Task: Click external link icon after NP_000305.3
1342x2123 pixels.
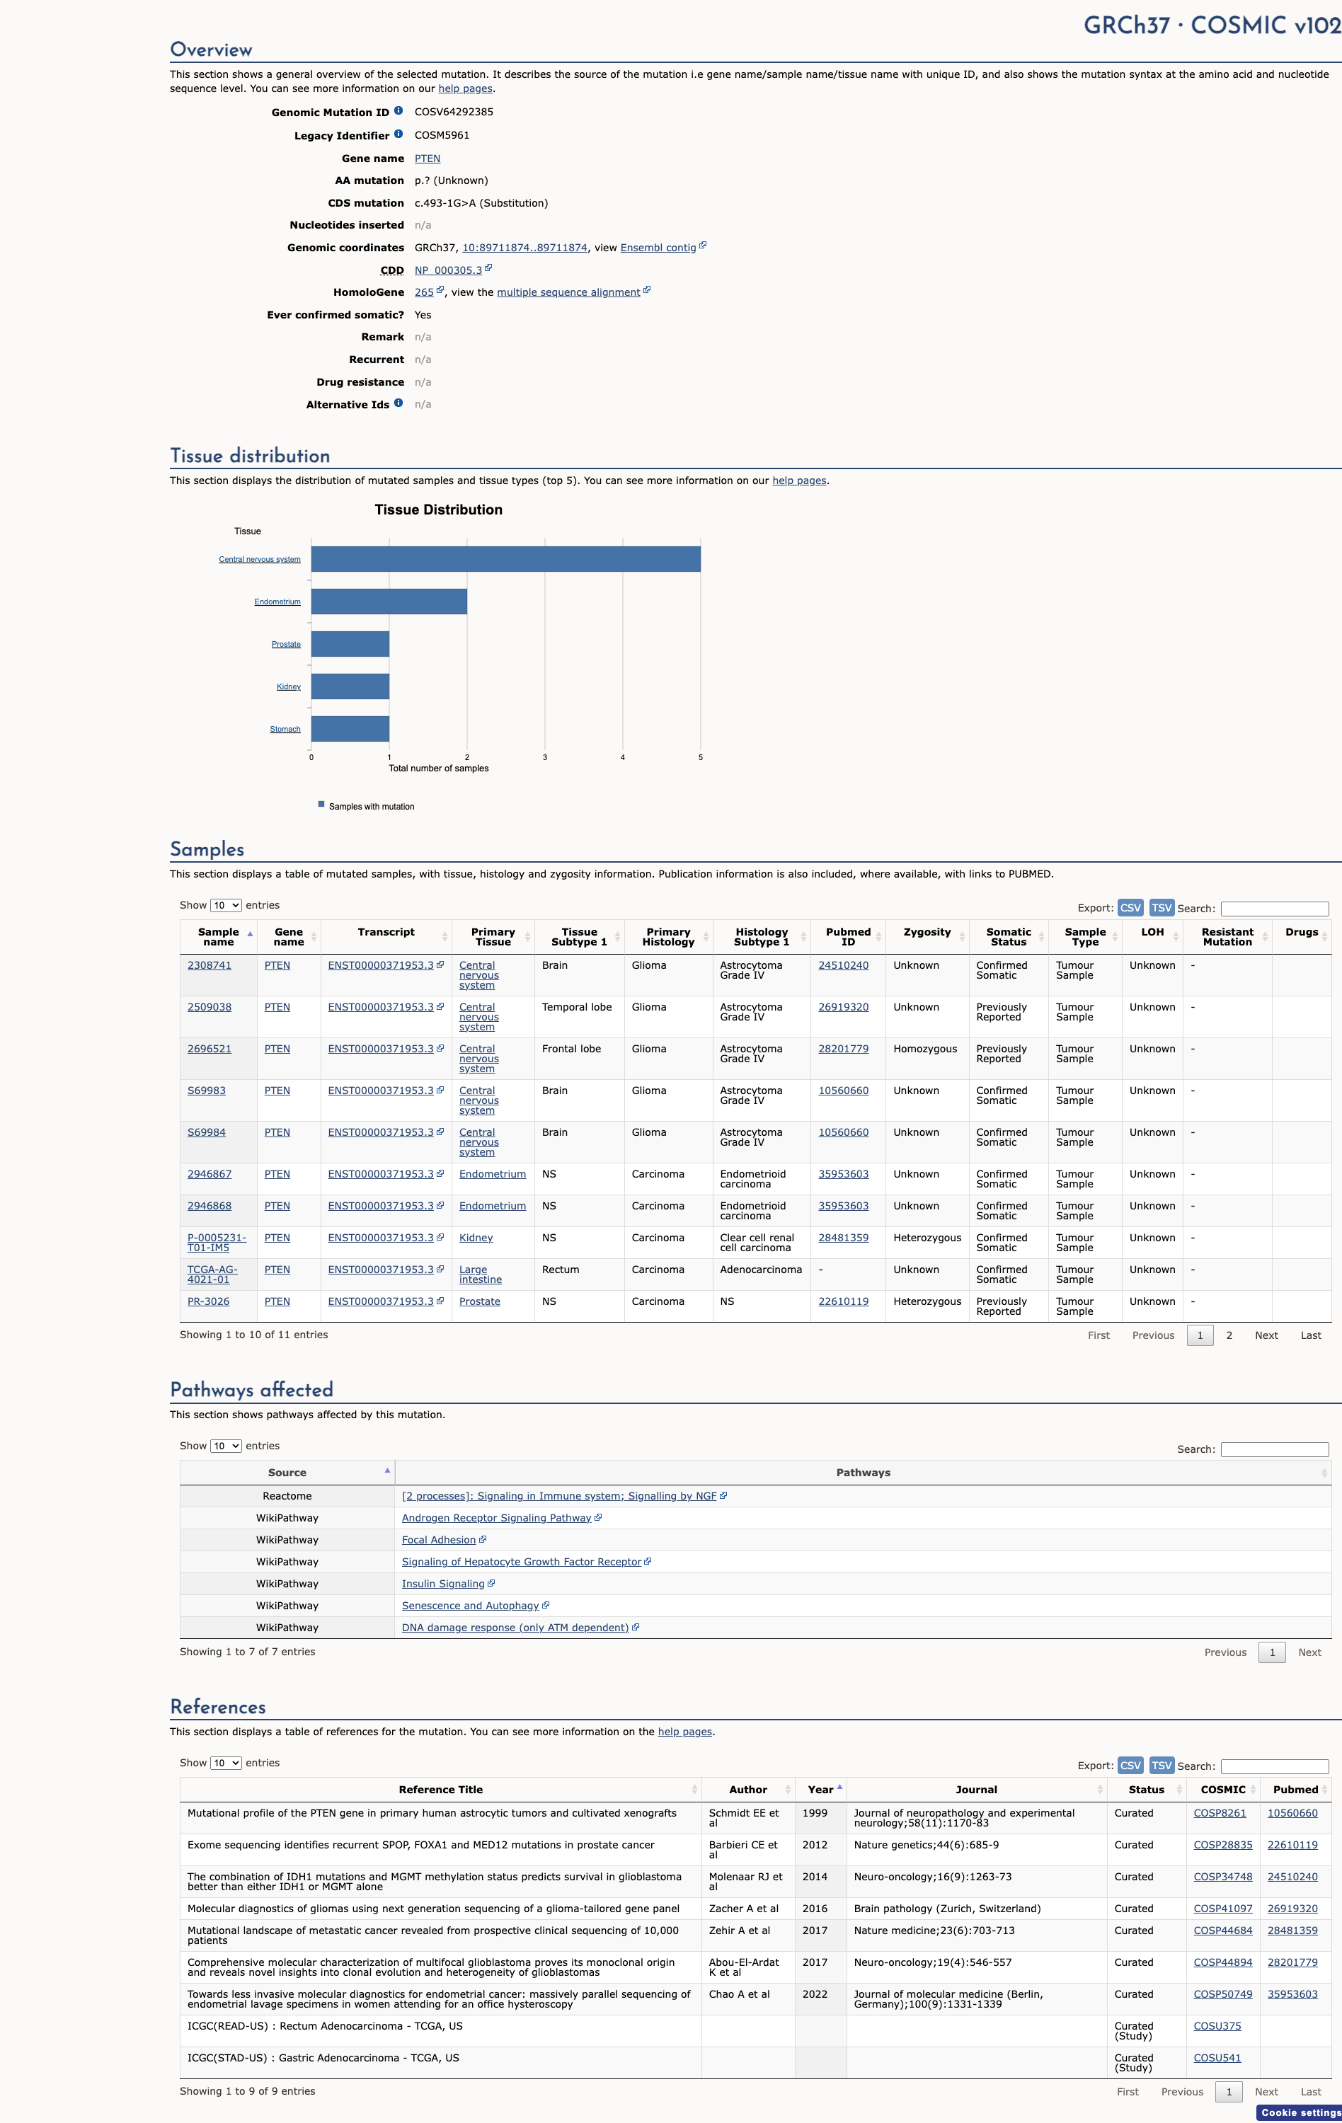Action: (x=488, y=268)
